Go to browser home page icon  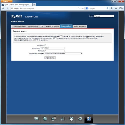(x=116, y=8)
